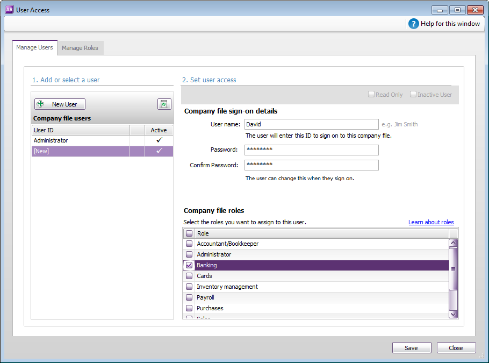Enable the Inactive User checkbox
The width and height of the screenshot is (489, 363).
point(413,94)
